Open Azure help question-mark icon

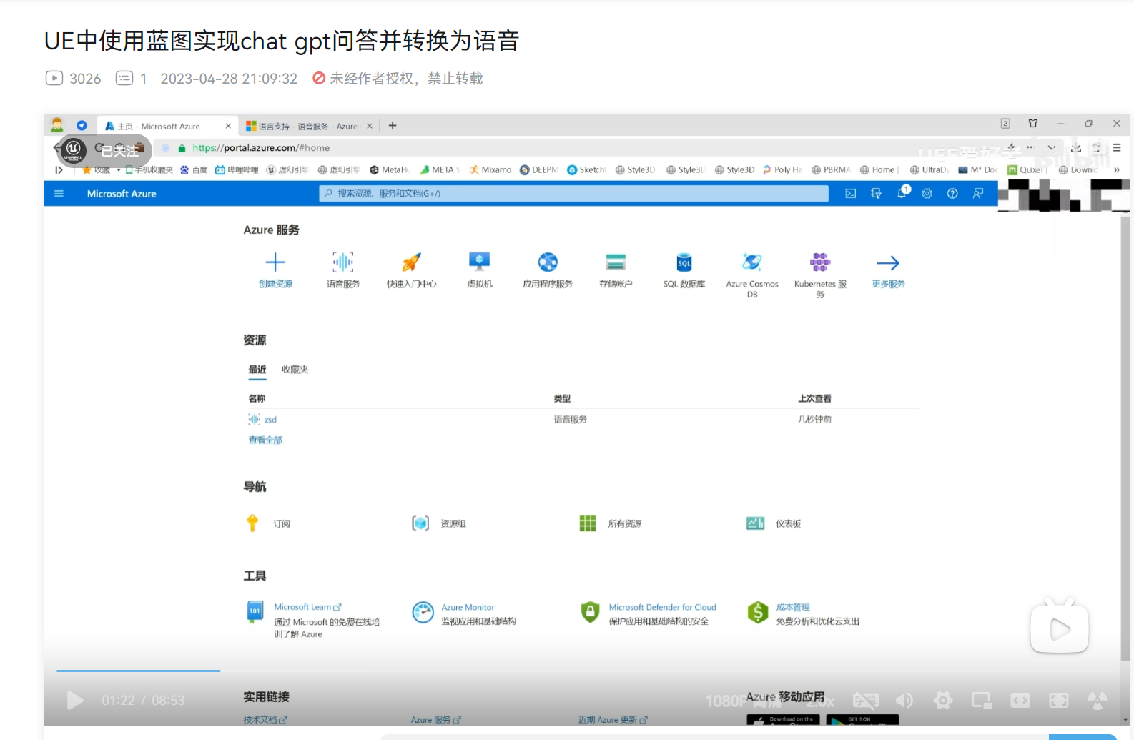tap(952, 194)
